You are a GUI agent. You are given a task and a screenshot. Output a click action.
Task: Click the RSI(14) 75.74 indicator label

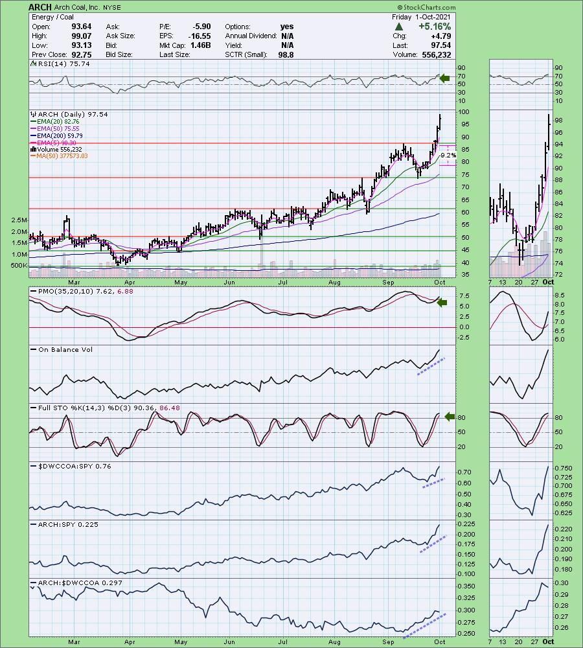(63, 64)
